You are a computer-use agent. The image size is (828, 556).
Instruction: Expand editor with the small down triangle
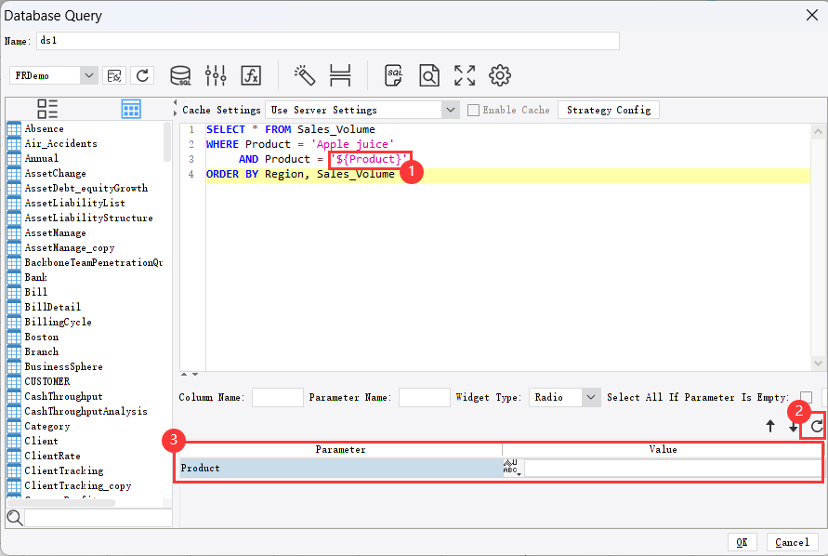click(195, 374)
